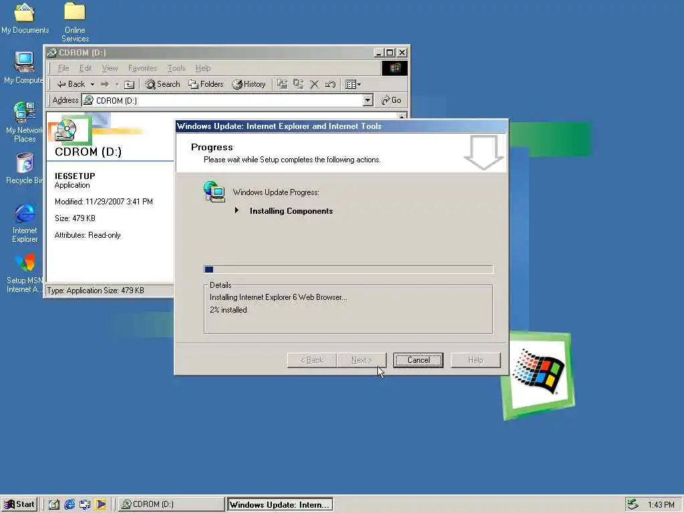Launch Internet Explorer from quick launch

(x=69, y=504)
